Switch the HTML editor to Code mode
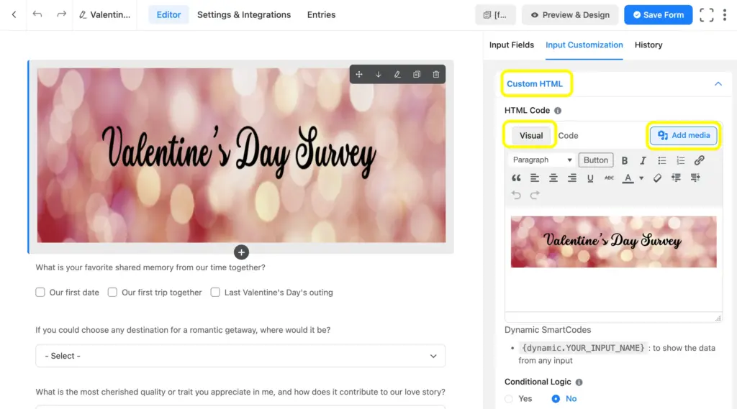Image resolution: width=737 pixels, height=409 pixels. click(568, 136)
